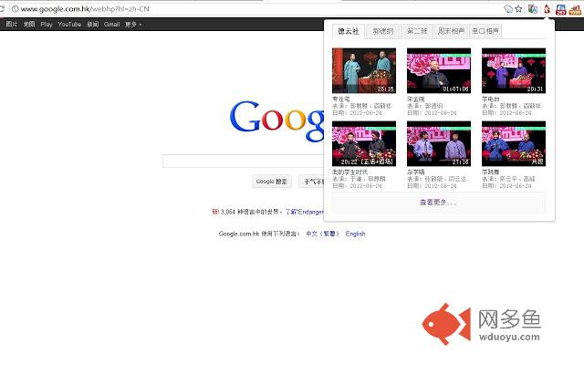Click the orange extension icon at far right
Viewport: 584px width, 365px height.
coord(575,10)
